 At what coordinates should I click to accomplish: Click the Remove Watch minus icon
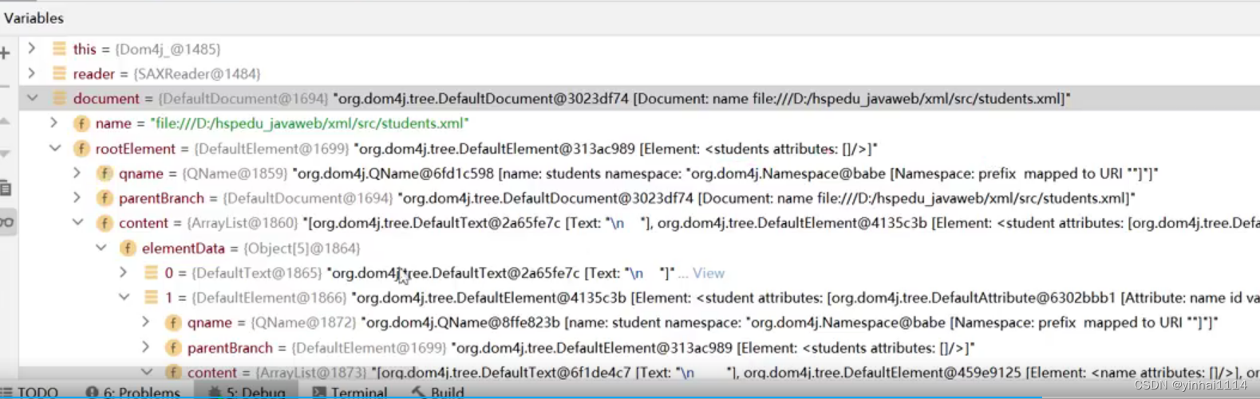[x=4, y=85]
